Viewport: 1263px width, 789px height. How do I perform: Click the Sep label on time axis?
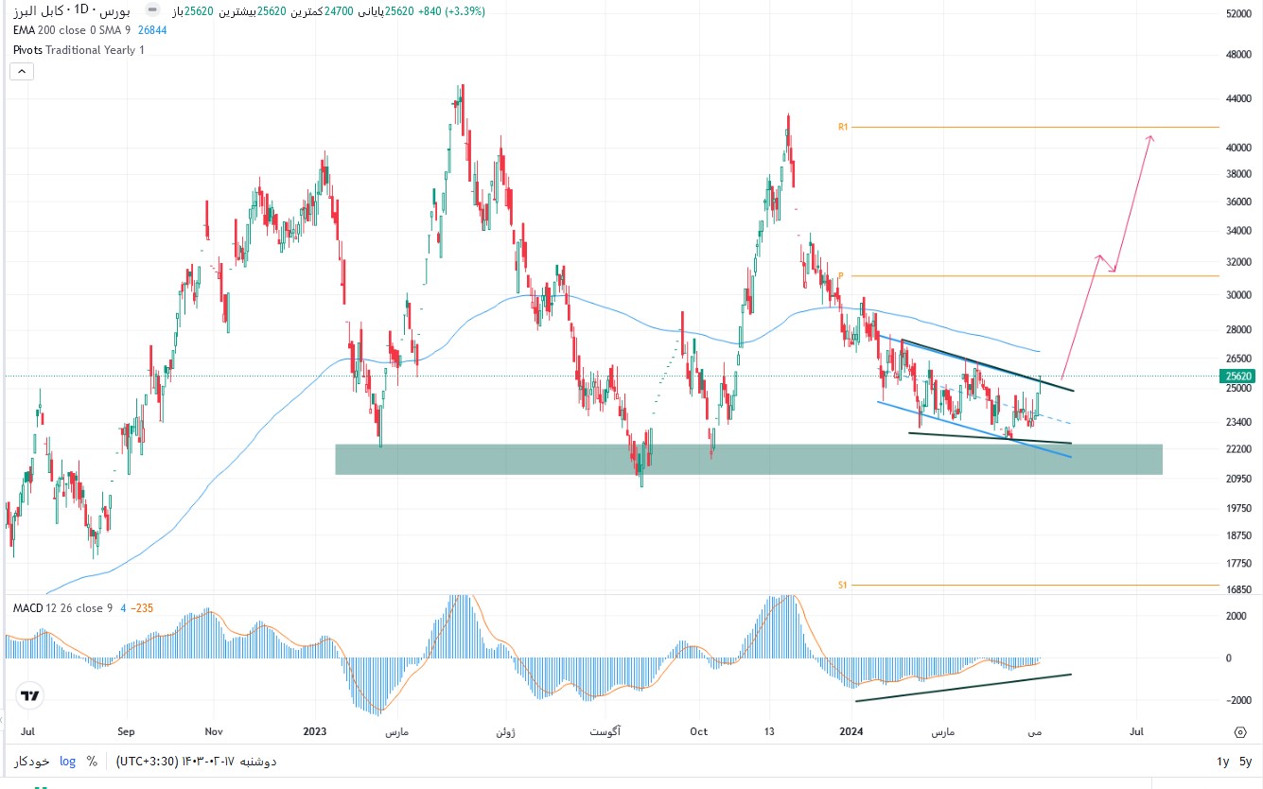(127, 732)
